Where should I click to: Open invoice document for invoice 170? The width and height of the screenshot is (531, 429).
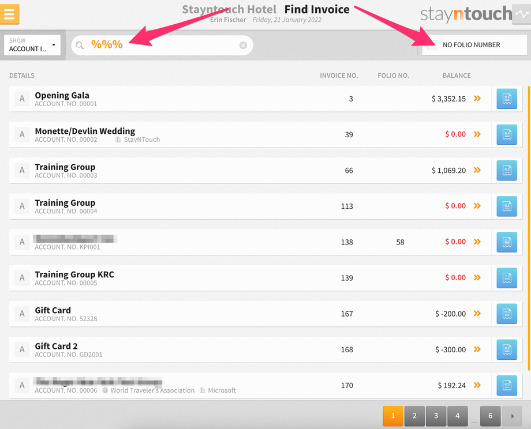click(x=507, y=385)
